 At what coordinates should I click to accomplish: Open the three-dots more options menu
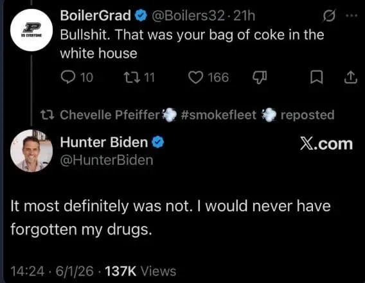352,16
